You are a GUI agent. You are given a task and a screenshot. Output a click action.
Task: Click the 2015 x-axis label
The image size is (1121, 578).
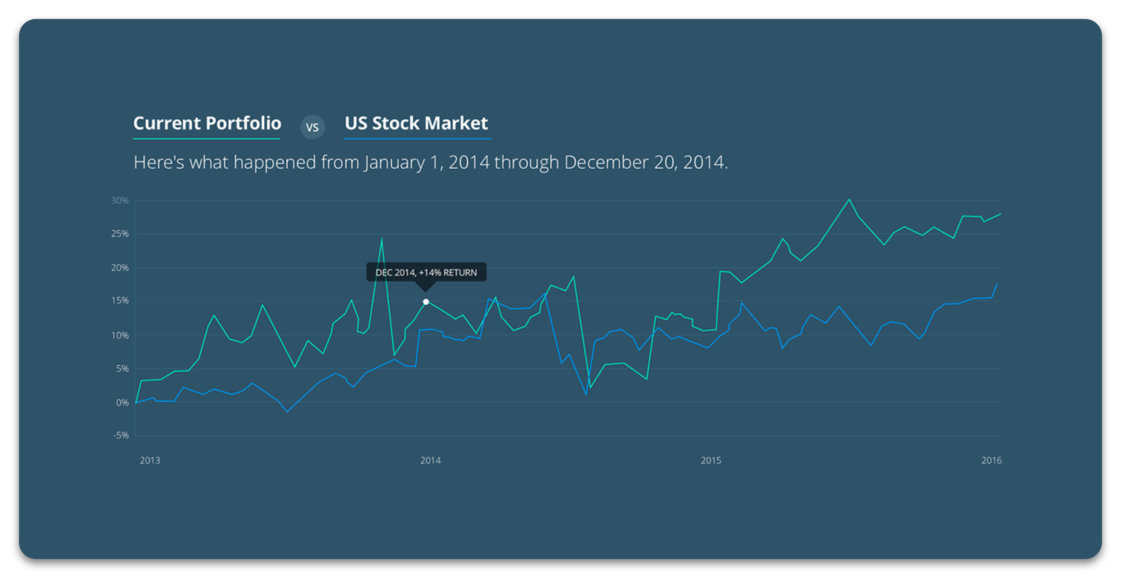coord(711,460)
